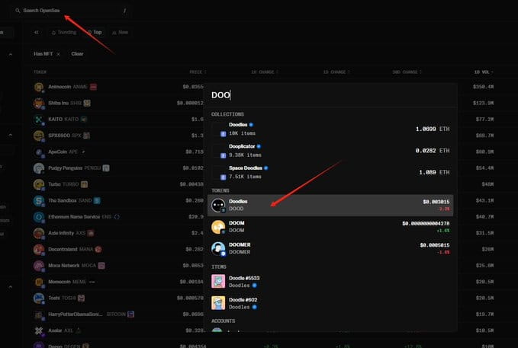Sort by the 1D VOL column header
Viewport: 518px width, 348px height.
(x=484, y=72)
